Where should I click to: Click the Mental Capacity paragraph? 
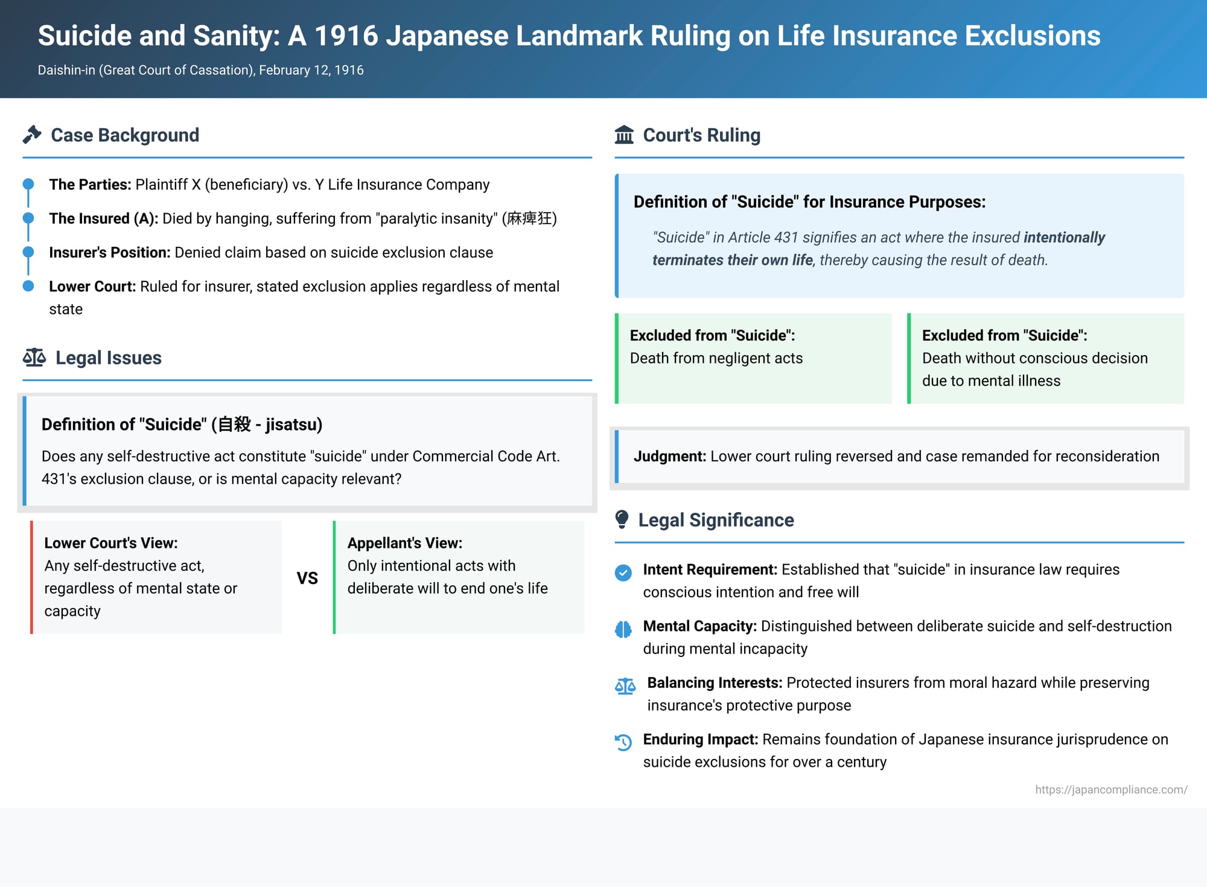907,637
